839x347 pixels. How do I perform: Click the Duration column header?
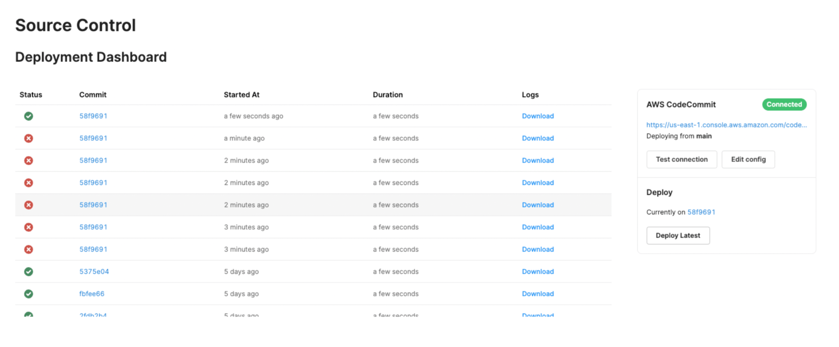(388, 95)
